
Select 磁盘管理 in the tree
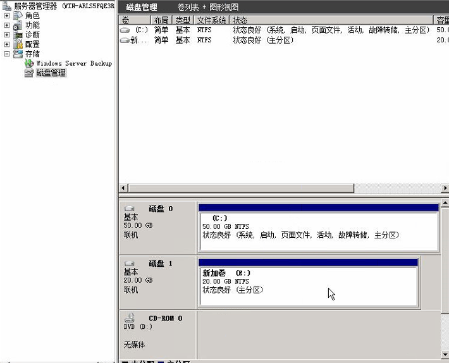point(51,73)
